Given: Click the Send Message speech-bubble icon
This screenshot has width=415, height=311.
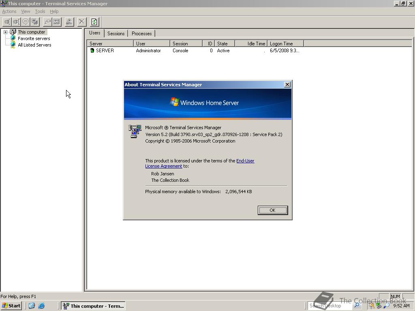Looking at the screenshot, I should pyautogui.click(x=26, y=22).
